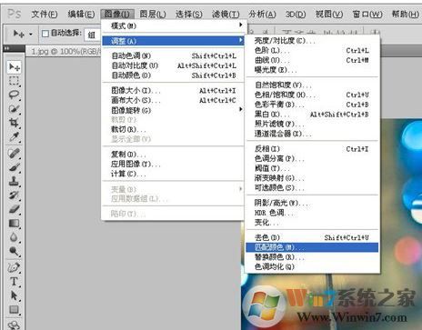This screenshot has height=330, width=422.
Task: Open the 组 auto-select dropdown
Action: [93, 35]
